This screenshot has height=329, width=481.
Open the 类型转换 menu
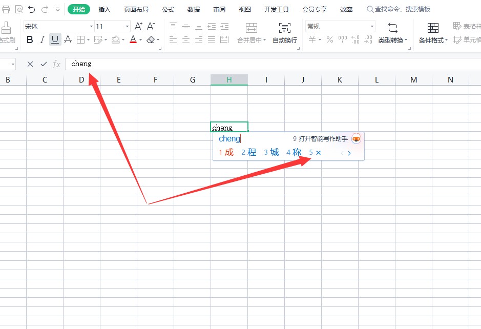click(x=393, y=33)
